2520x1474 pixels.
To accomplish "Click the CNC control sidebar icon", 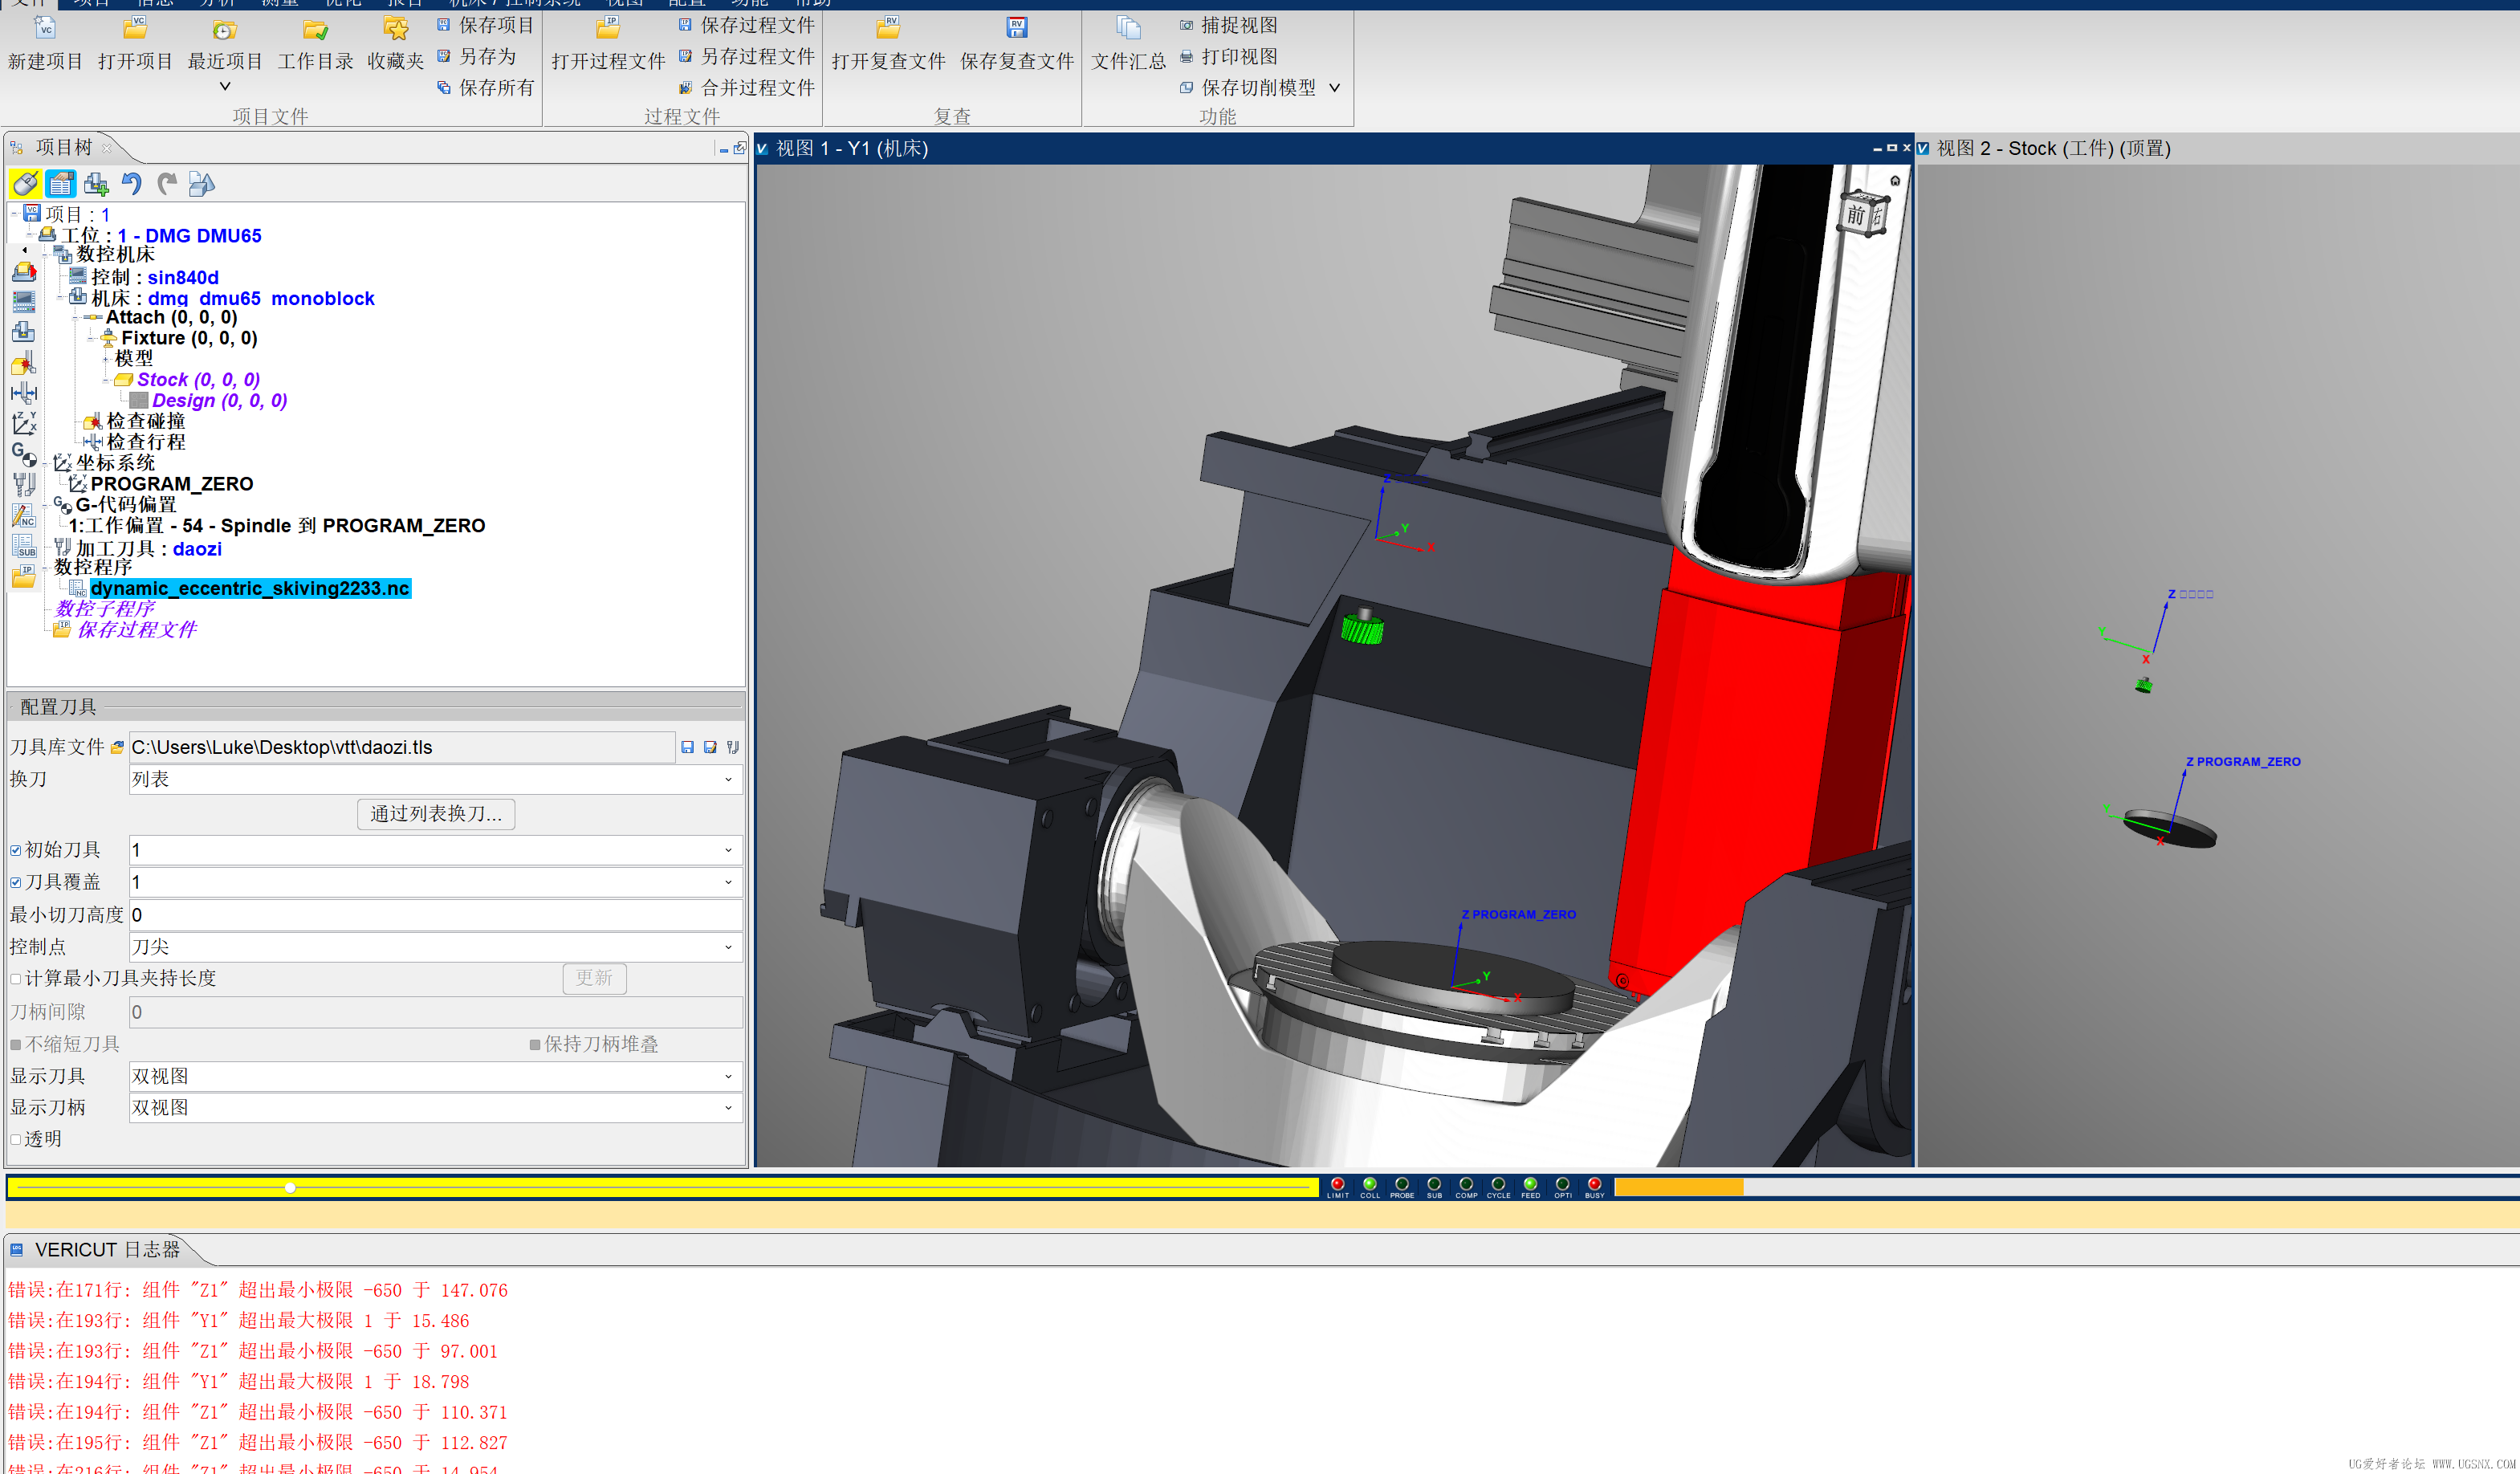I will pyautogui.click(x=24, y=302).
